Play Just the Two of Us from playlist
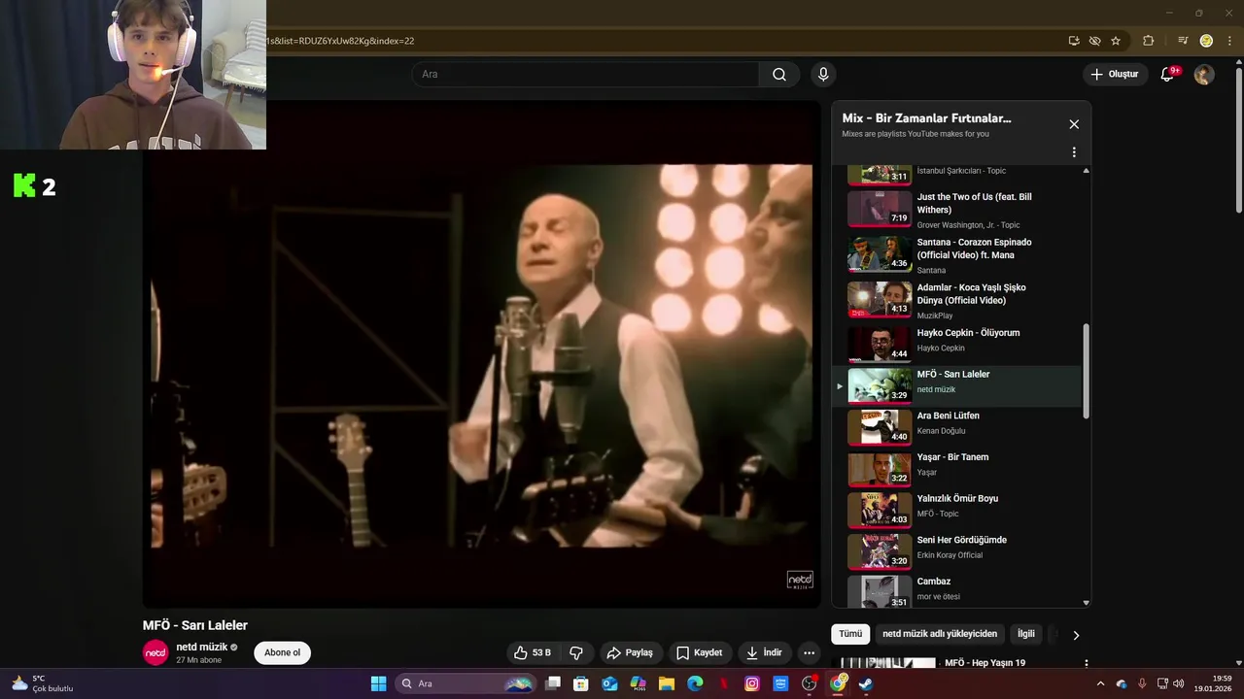The width and height of the screenshot is (1244, 699). point(957,209)
